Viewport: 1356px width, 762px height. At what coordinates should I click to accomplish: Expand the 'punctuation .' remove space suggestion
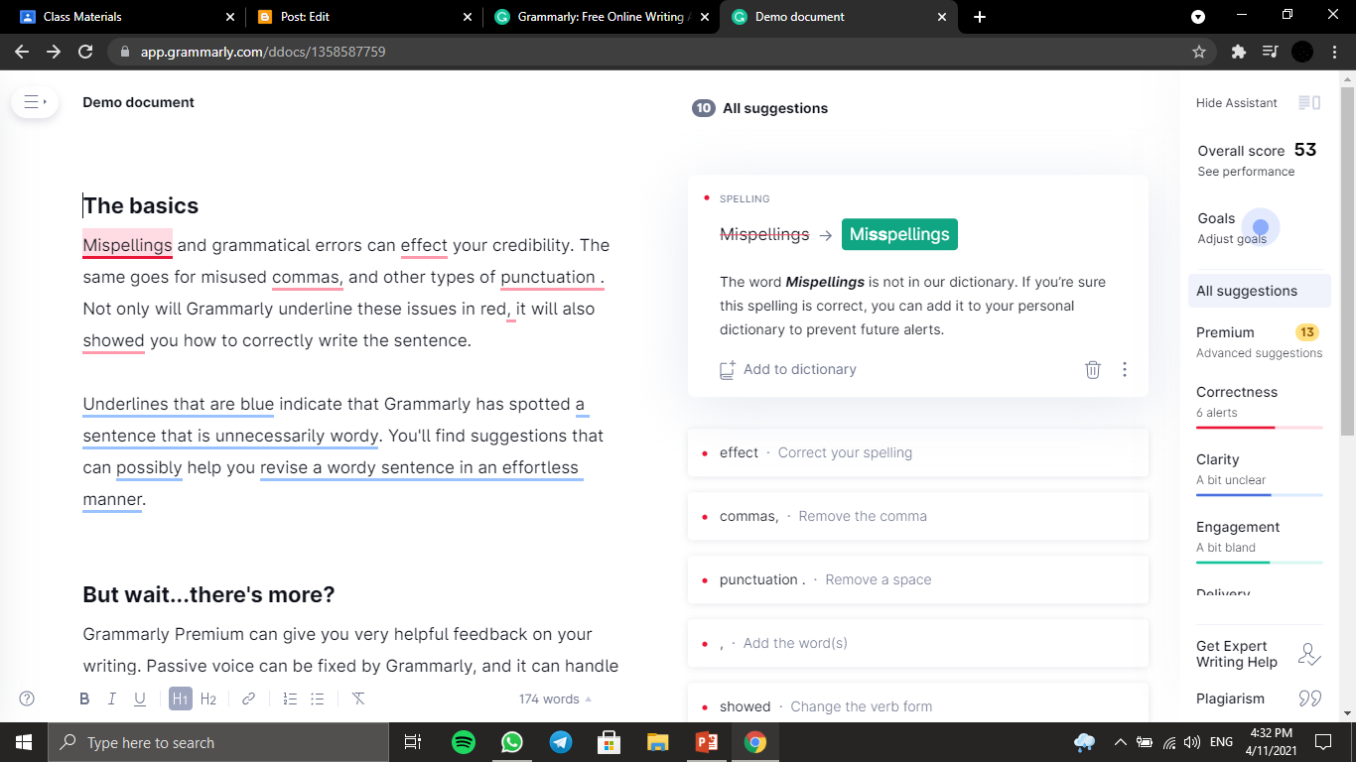918,579
